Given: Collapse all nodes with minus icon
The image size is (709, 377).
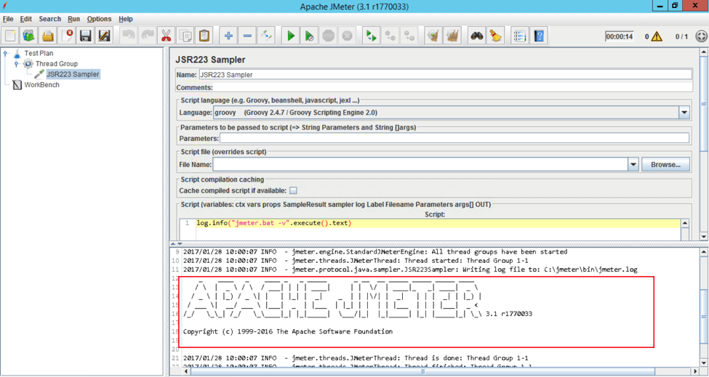Looking at the screenshot, I should 247,36.
